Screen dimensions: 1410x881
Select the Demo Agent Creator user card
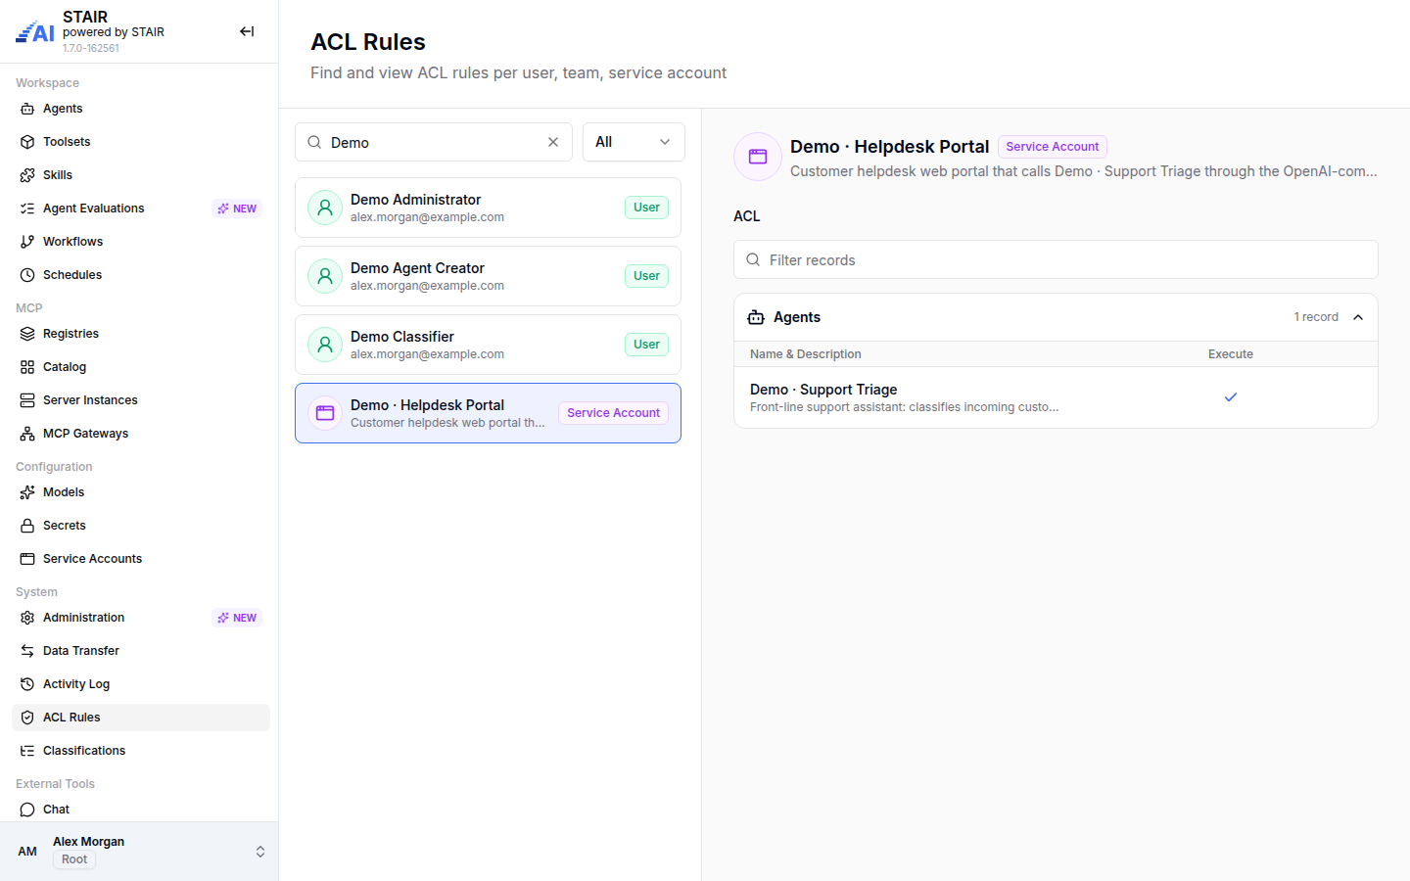[x=488, y=276]
